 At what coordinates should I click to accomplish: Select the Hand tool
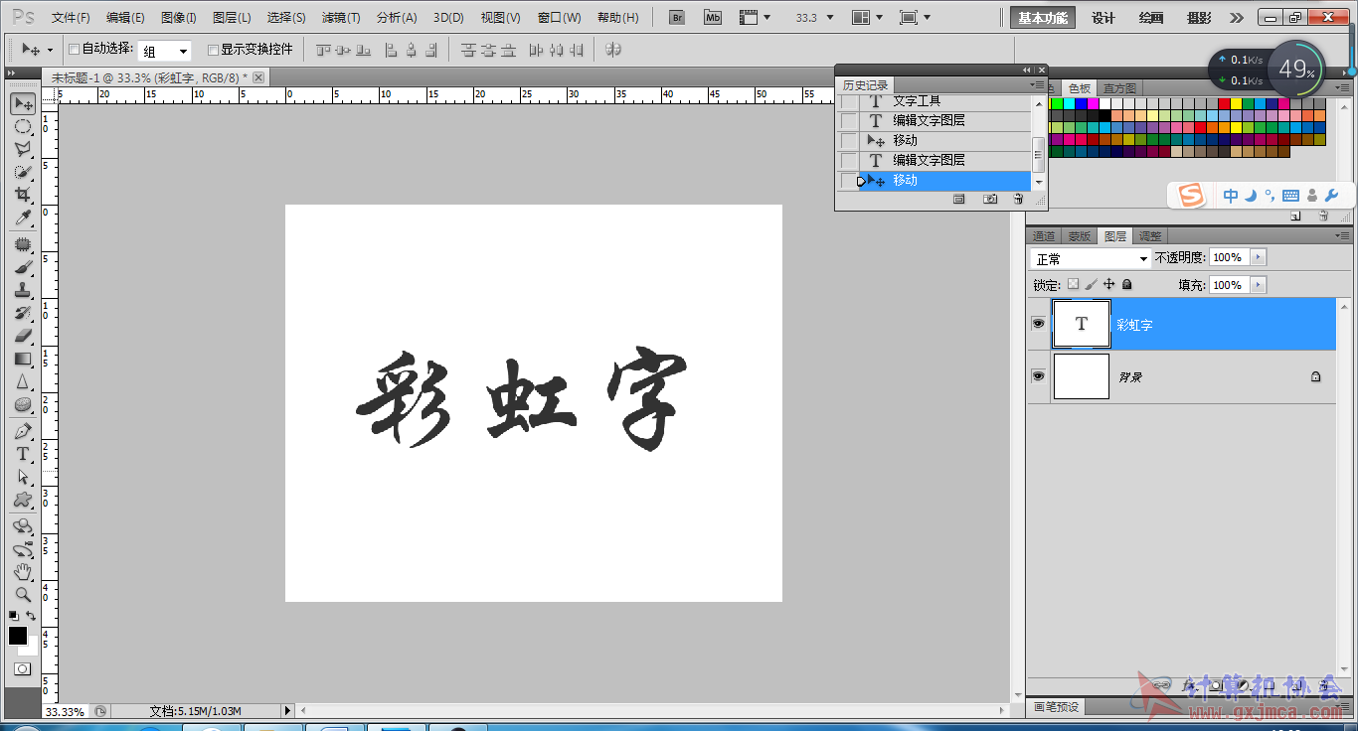coord(23,572)
